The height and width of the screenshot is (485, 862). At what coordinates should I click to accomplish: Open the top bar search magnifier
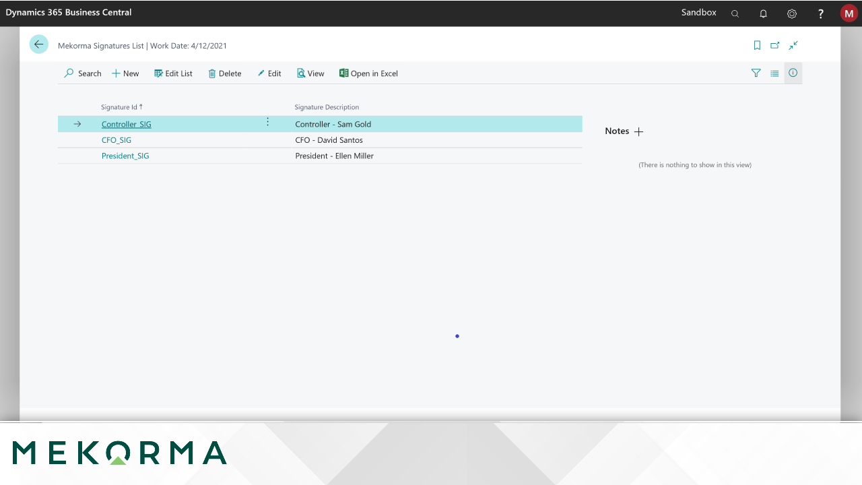pos(735,13)
